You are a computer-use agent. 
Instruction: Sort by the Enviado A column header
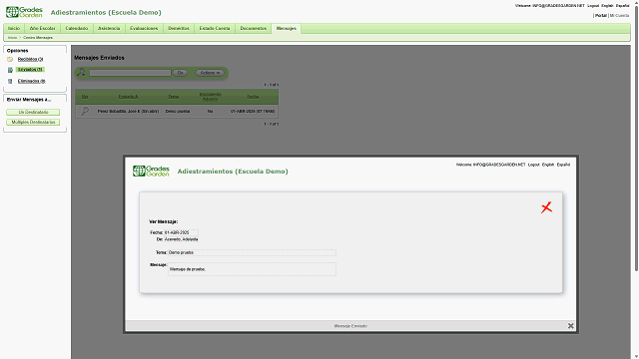coord(128,97)
